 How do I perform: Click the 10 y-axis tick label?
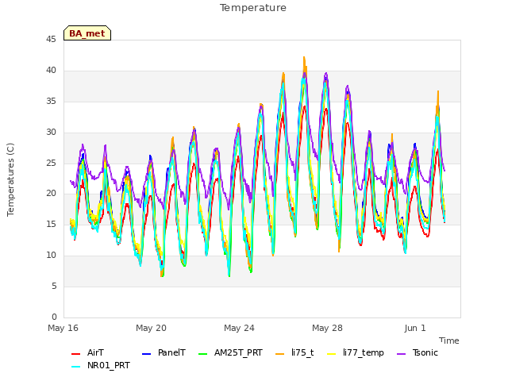(51, 255)
